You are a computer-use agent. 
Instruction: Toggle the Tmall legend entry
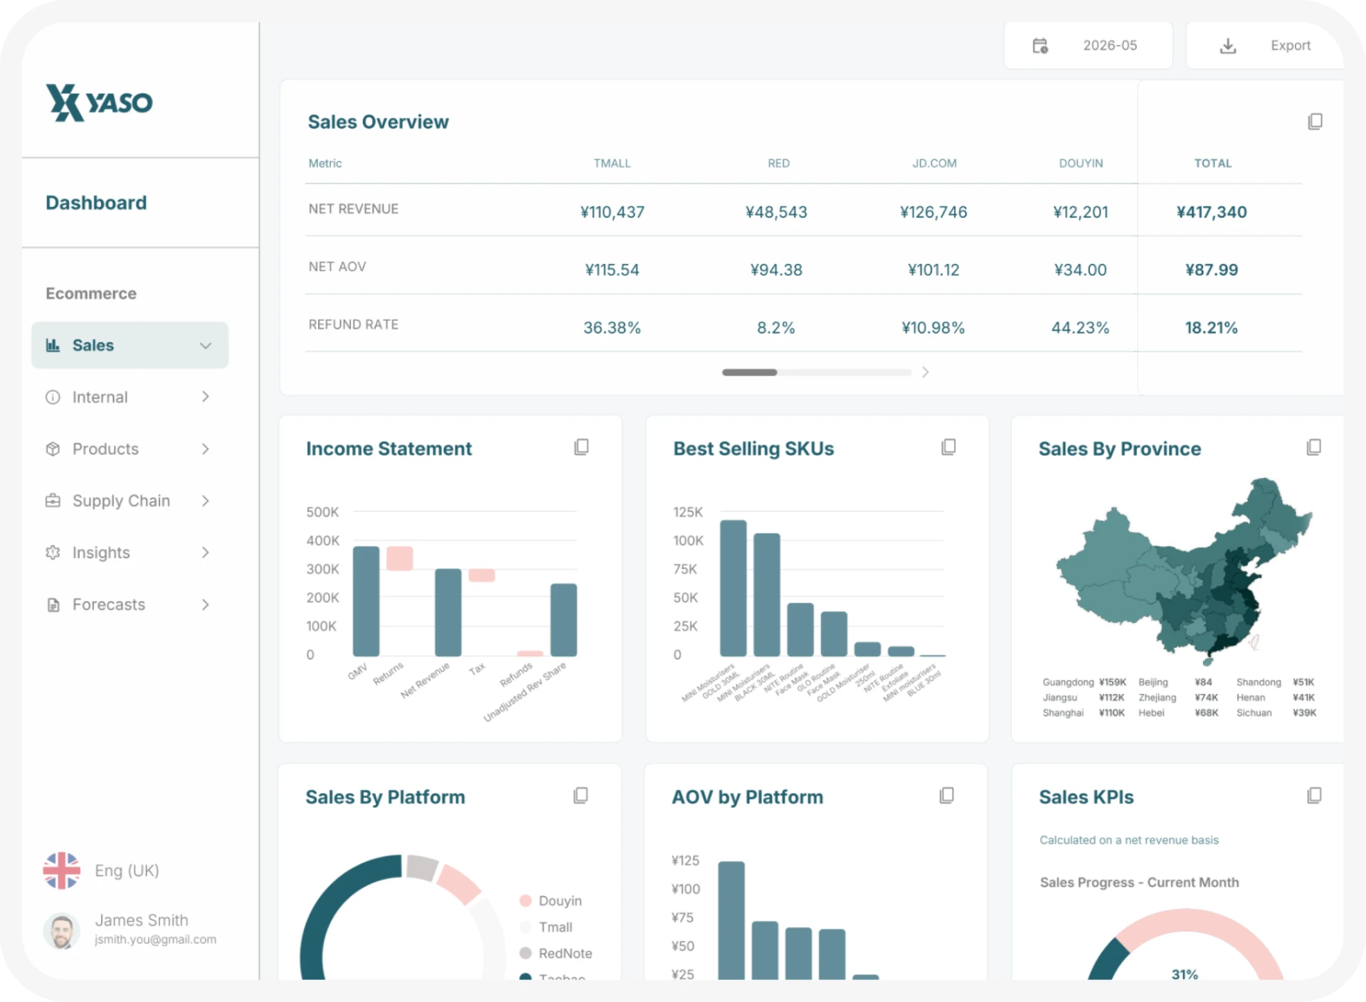point(546,927)
